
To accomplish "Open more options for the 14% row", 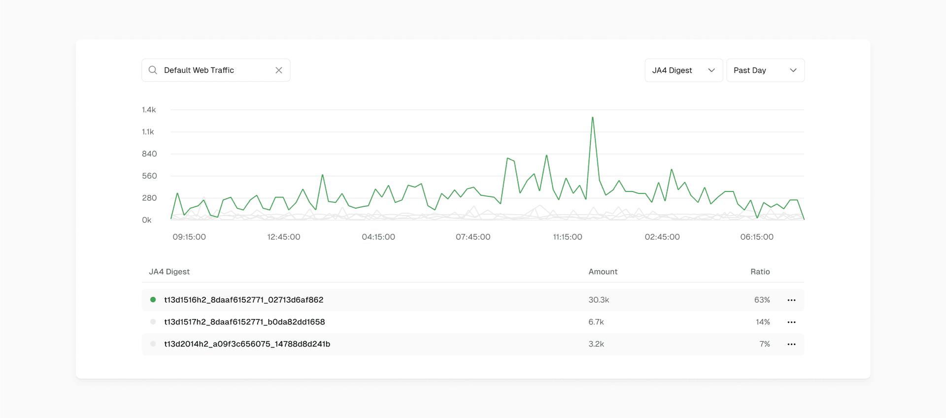I will [x=791, y=322].
